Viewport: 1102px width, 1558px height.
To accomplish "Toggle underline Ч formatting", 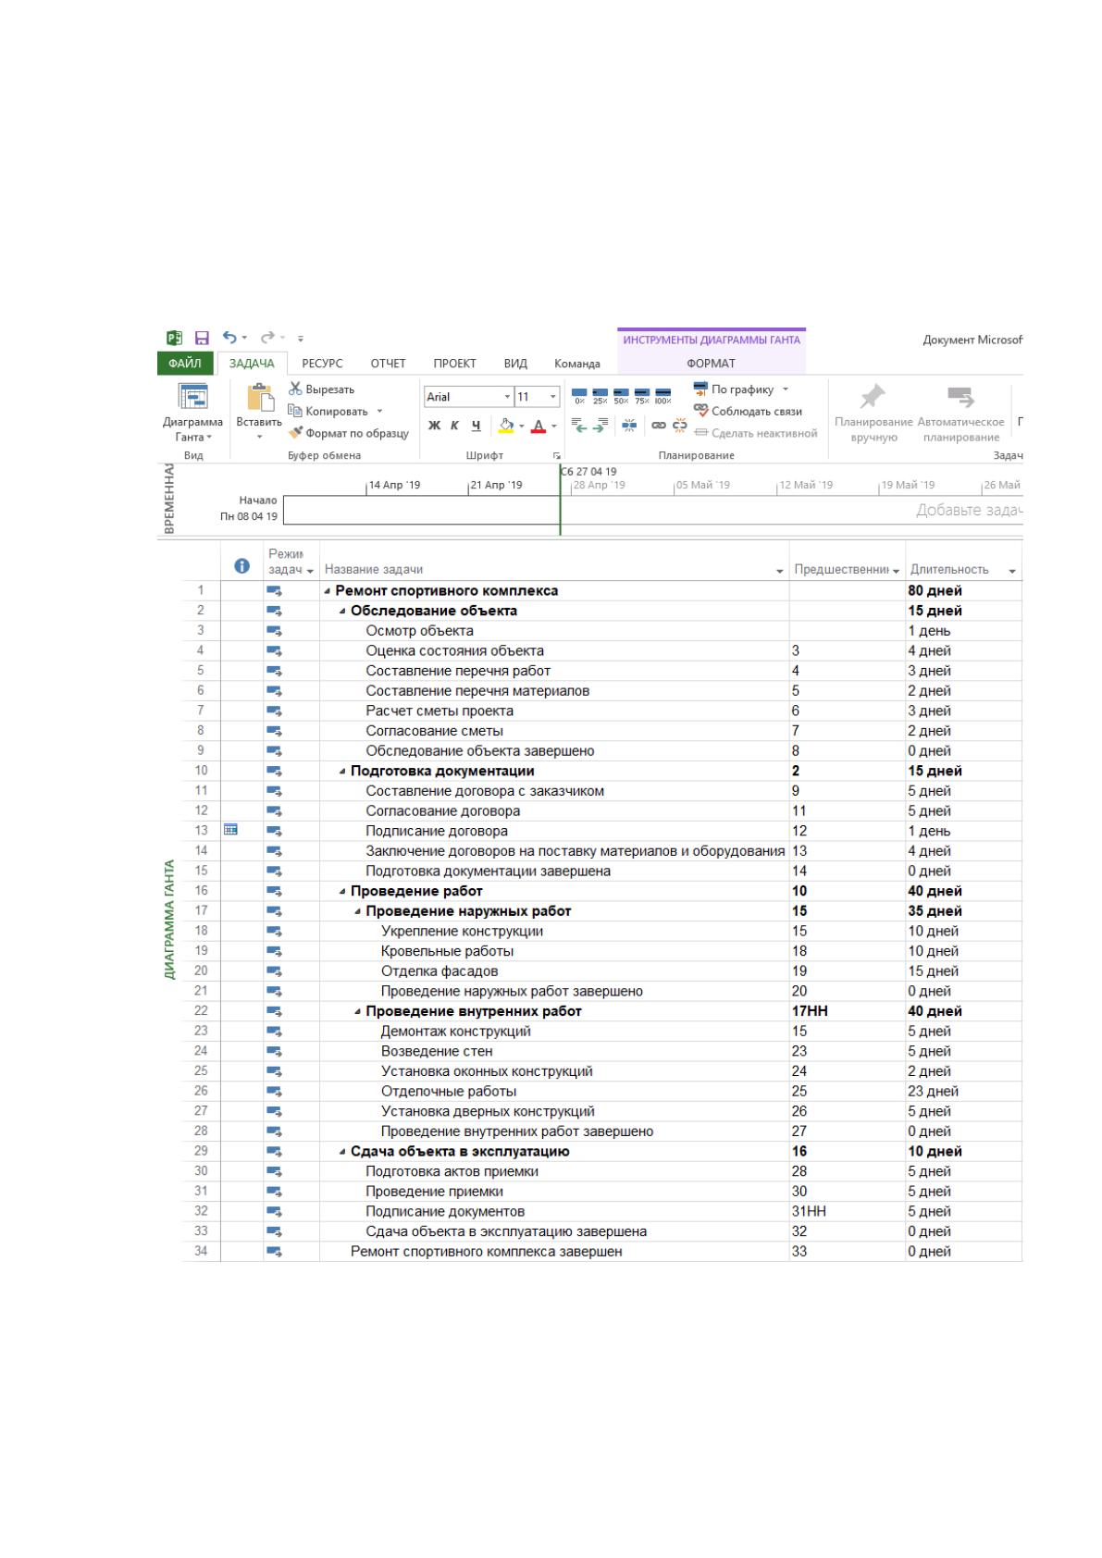I will 477,426.
